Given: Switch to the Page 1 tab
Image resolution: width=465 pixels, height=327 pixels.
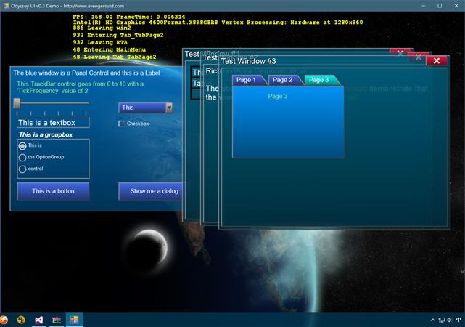Looking at the screenshot, I should [x=248, y=80].
